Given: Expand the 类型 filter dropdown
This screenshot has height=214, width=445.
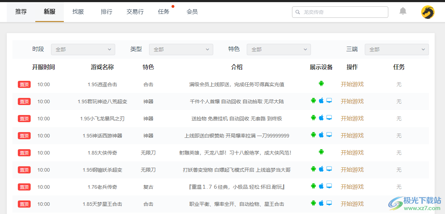Looking at the screenshot, I should coord(181,49).
